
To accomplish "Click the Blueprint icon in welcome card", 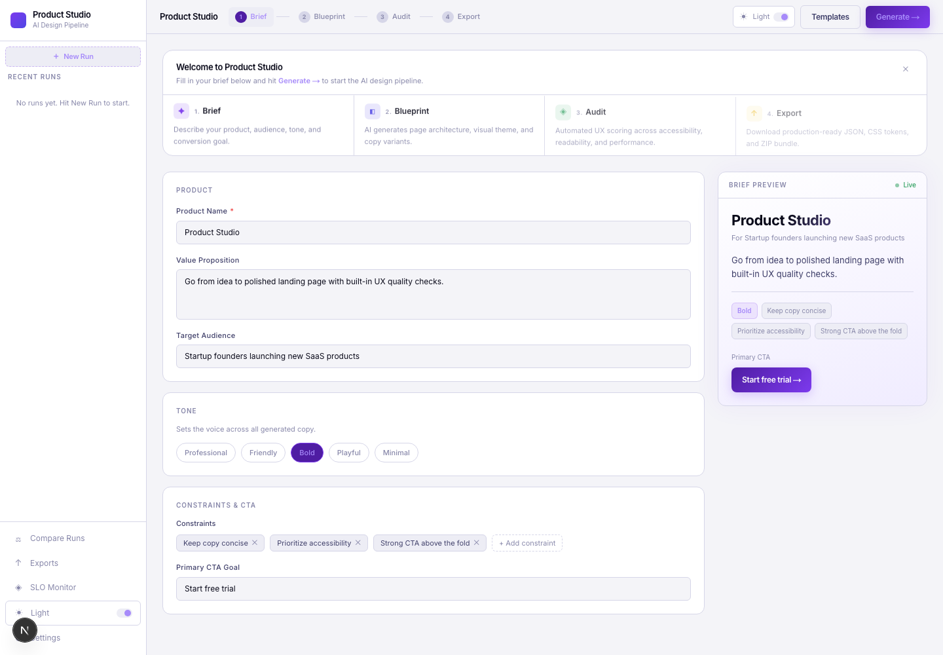I will [373, 111].
